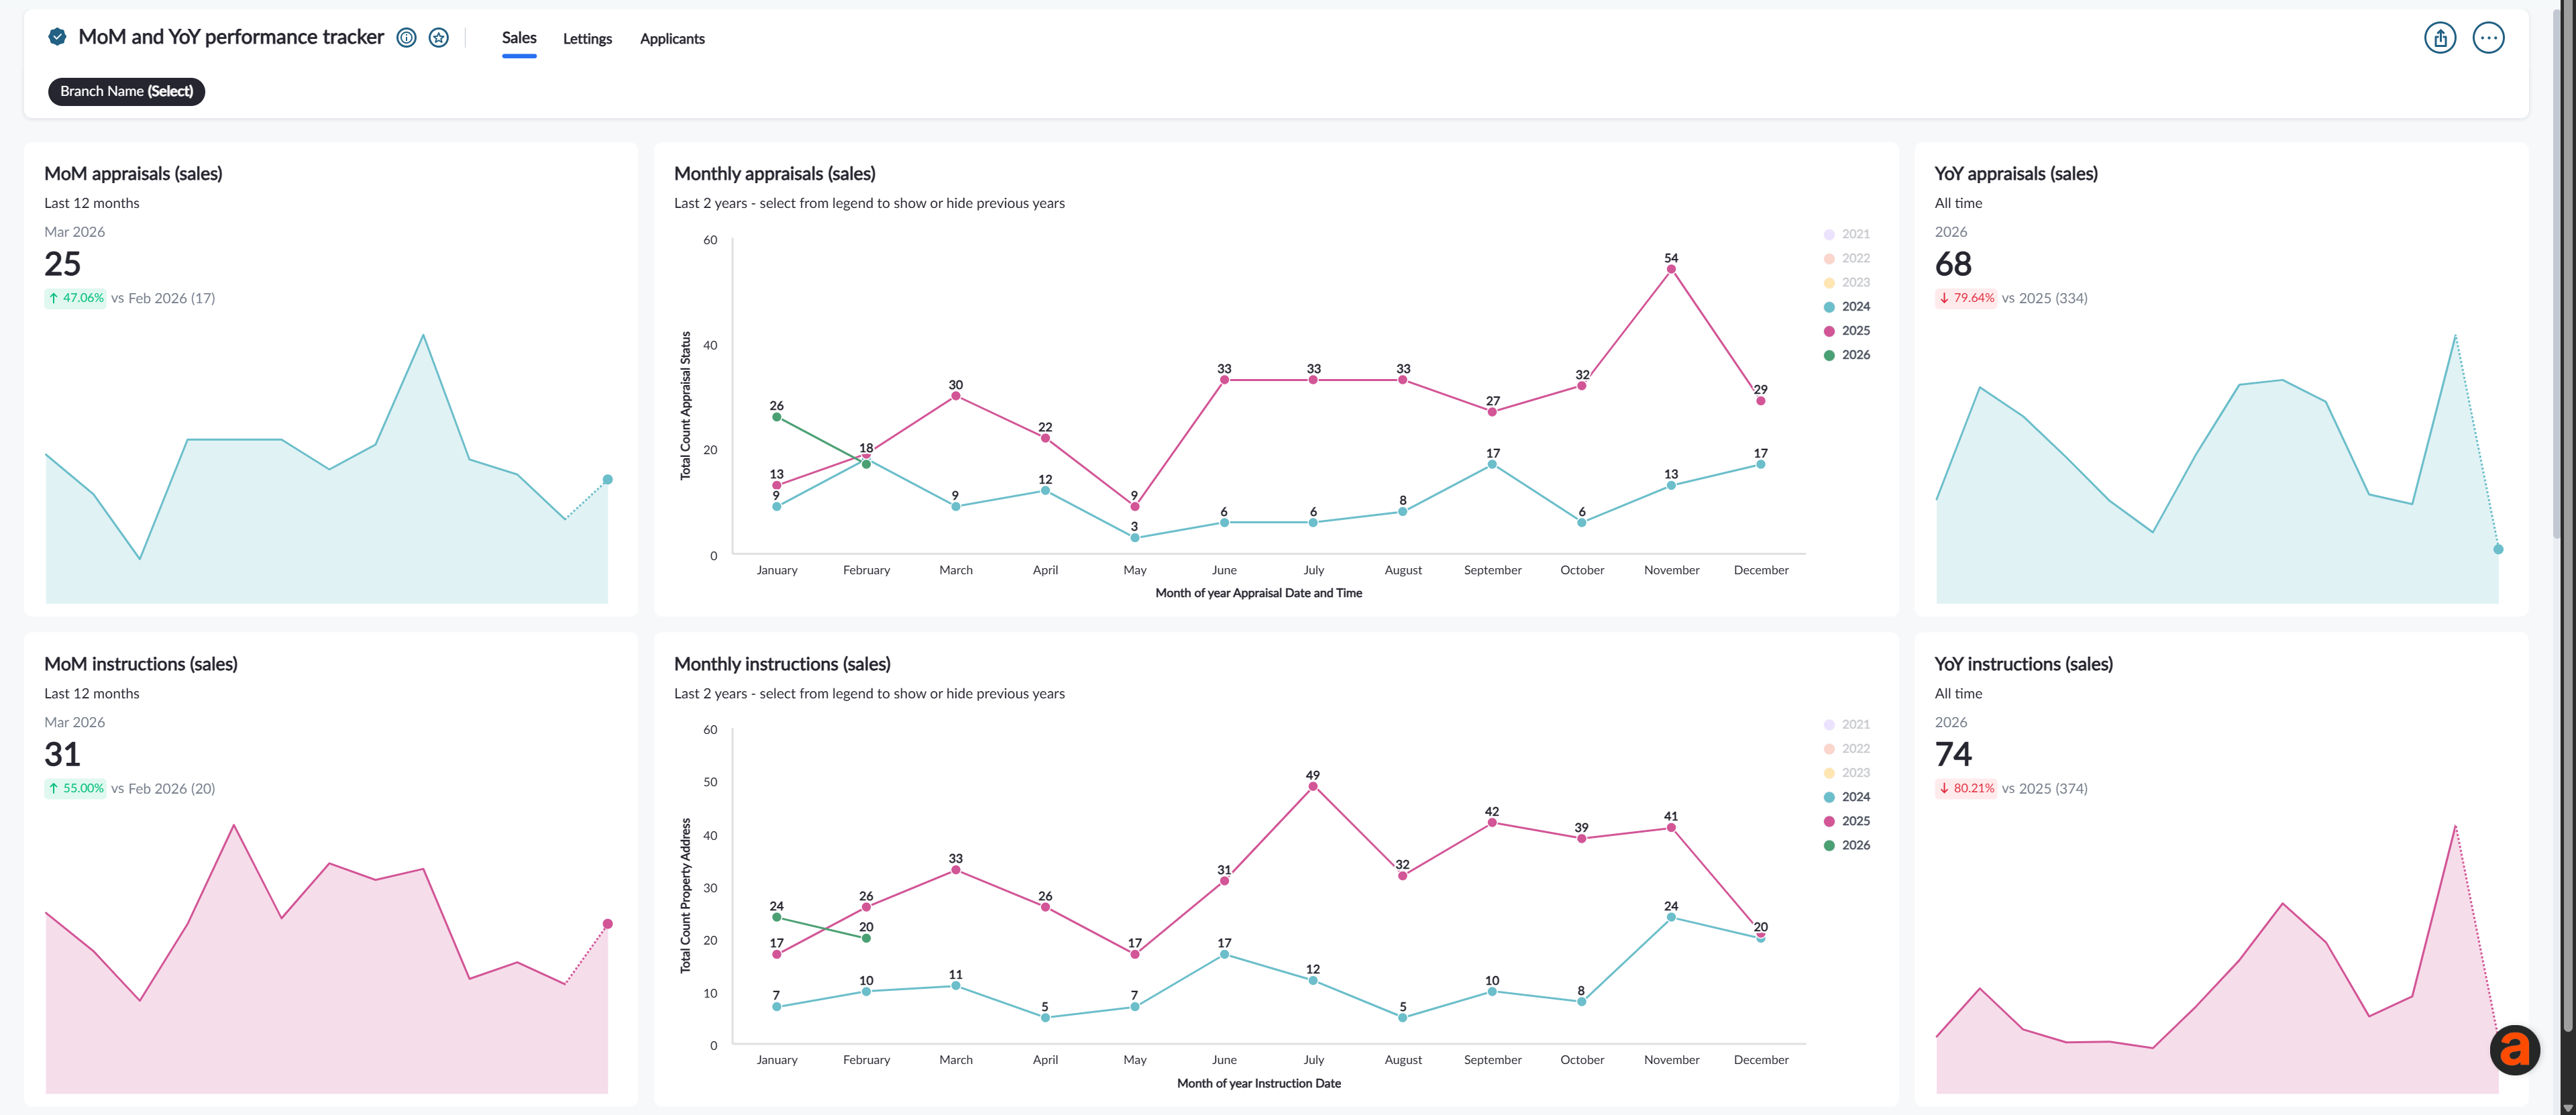This screenshot has height=1115, width=2576.
Task: Click the September 2025 instructions point labeled 42
Action: [x=1492, y=823]
